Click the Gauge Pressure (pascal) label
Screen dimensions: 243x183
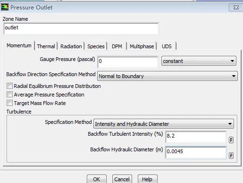click(x=67, y=59)
